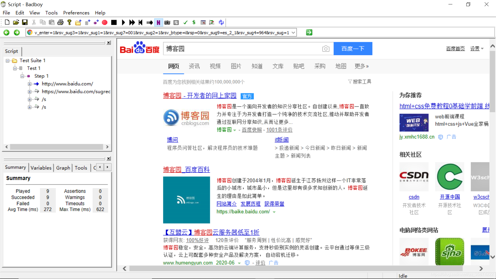Expand the baidu.com/sugrec request node

pyautogui.click(x=29, y=92)
